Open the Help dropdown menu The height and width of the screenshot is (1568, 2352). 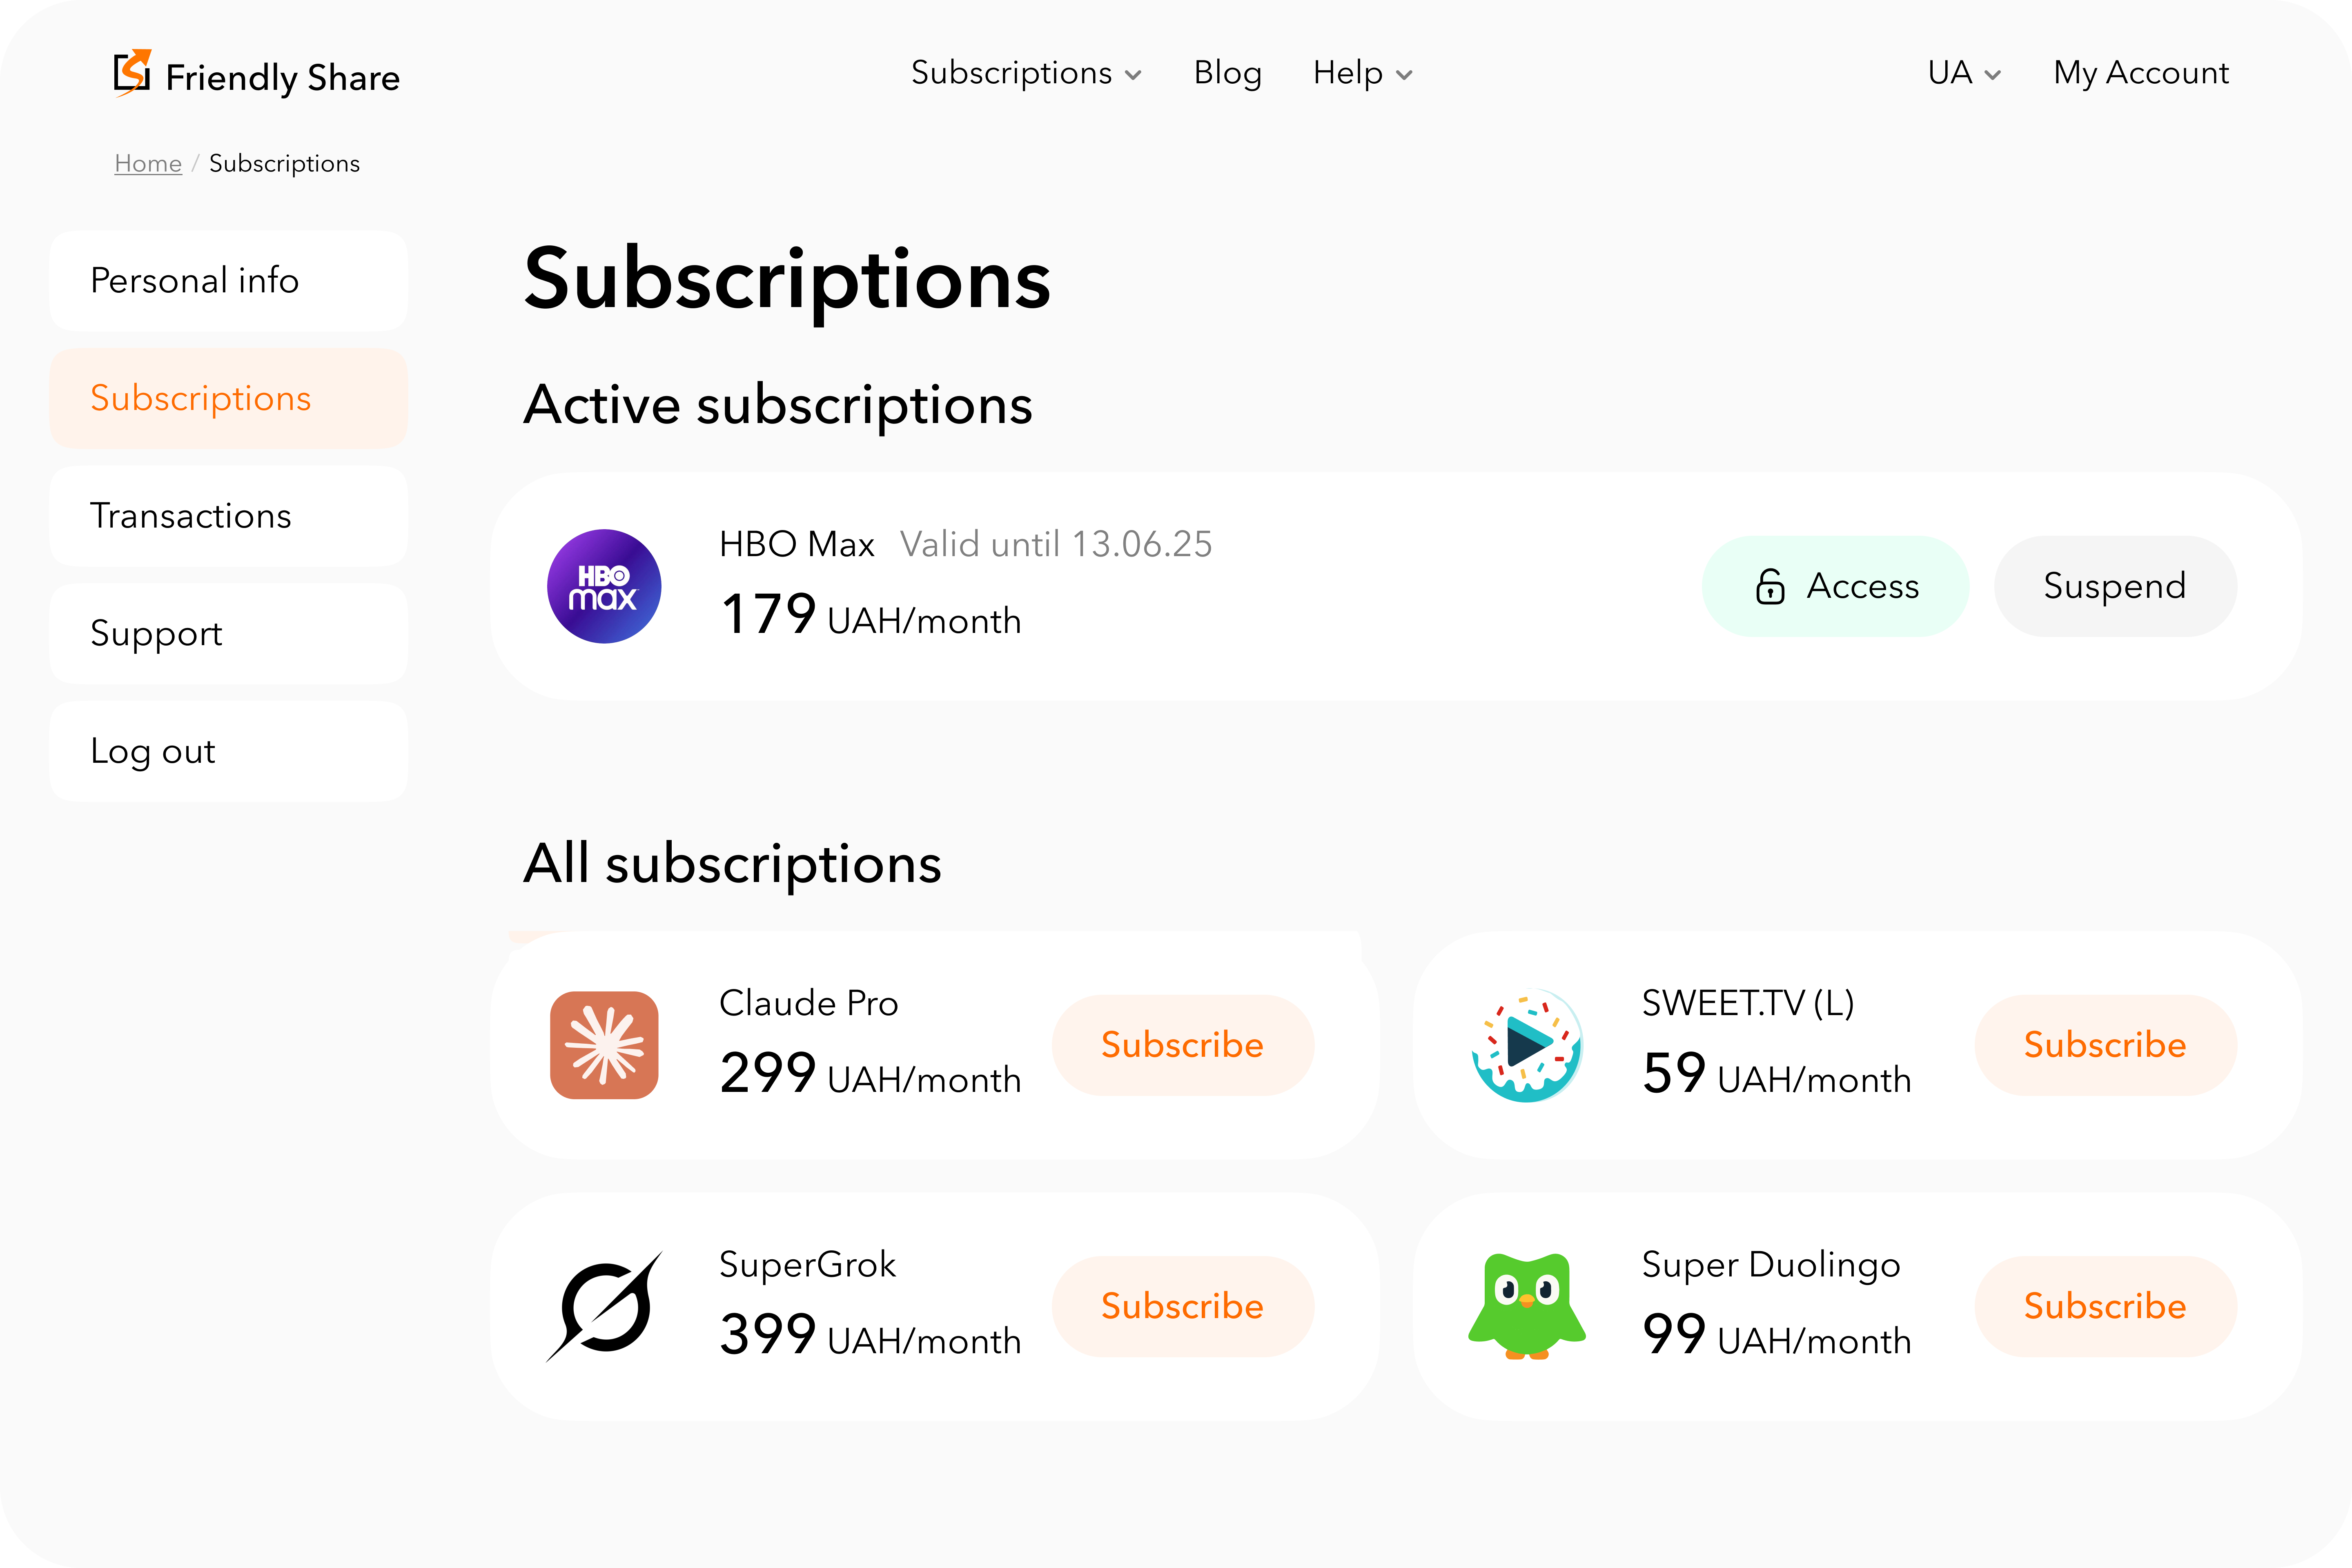click(x=1362, y=73)
